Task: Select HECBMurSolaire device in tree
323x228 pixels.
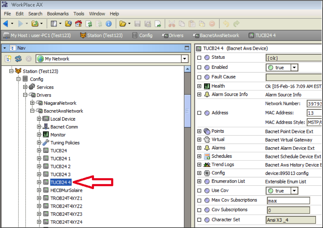Action: (66, 190)
